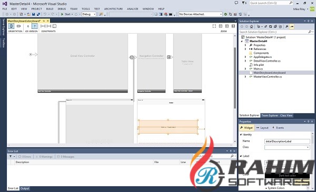The image size is (316, 192).
Task: Click the zoom out icon in storyboard
Action: pyautogui.click(x=221, y=26)
